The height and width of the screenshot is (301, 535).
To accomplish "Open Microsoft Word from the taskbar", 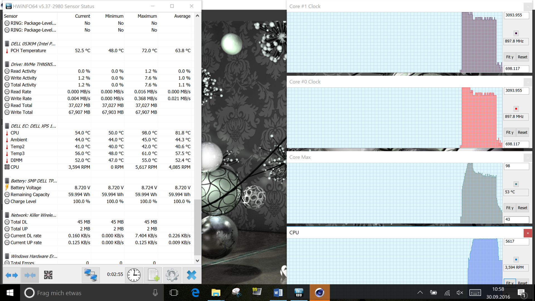I will click(278, 293).
